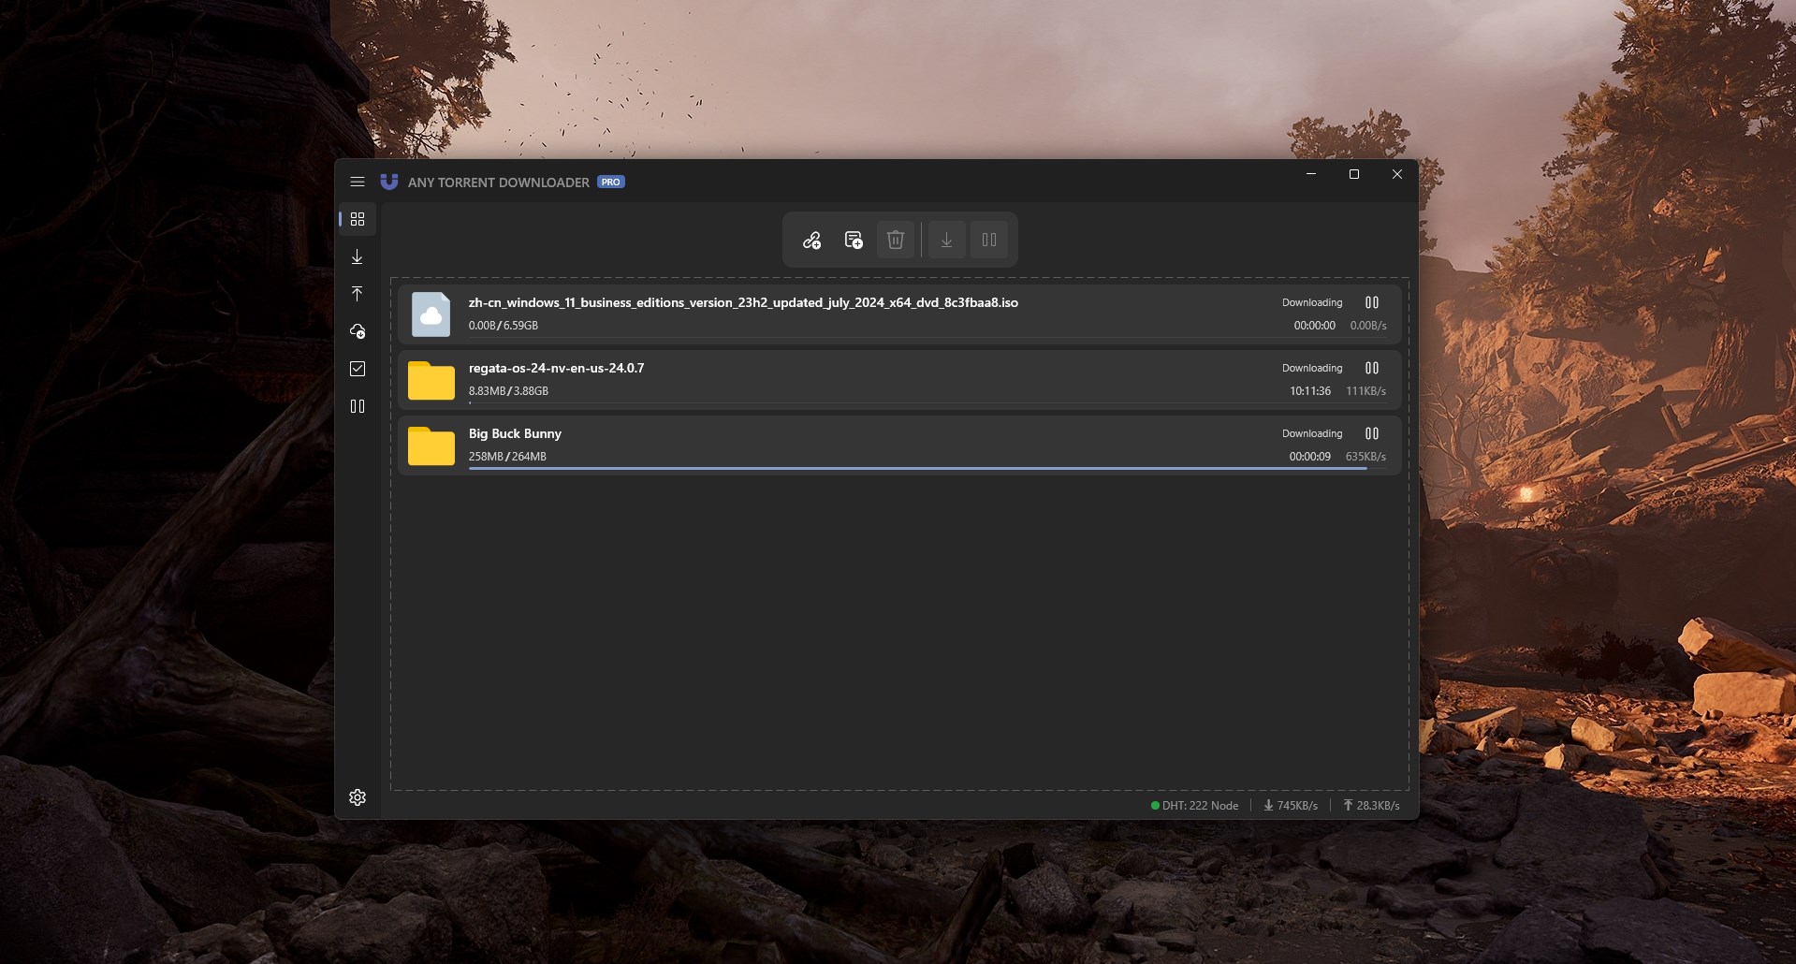Click the 258MB/264MB size text
1796x964 pixels.
click(507, 457)
